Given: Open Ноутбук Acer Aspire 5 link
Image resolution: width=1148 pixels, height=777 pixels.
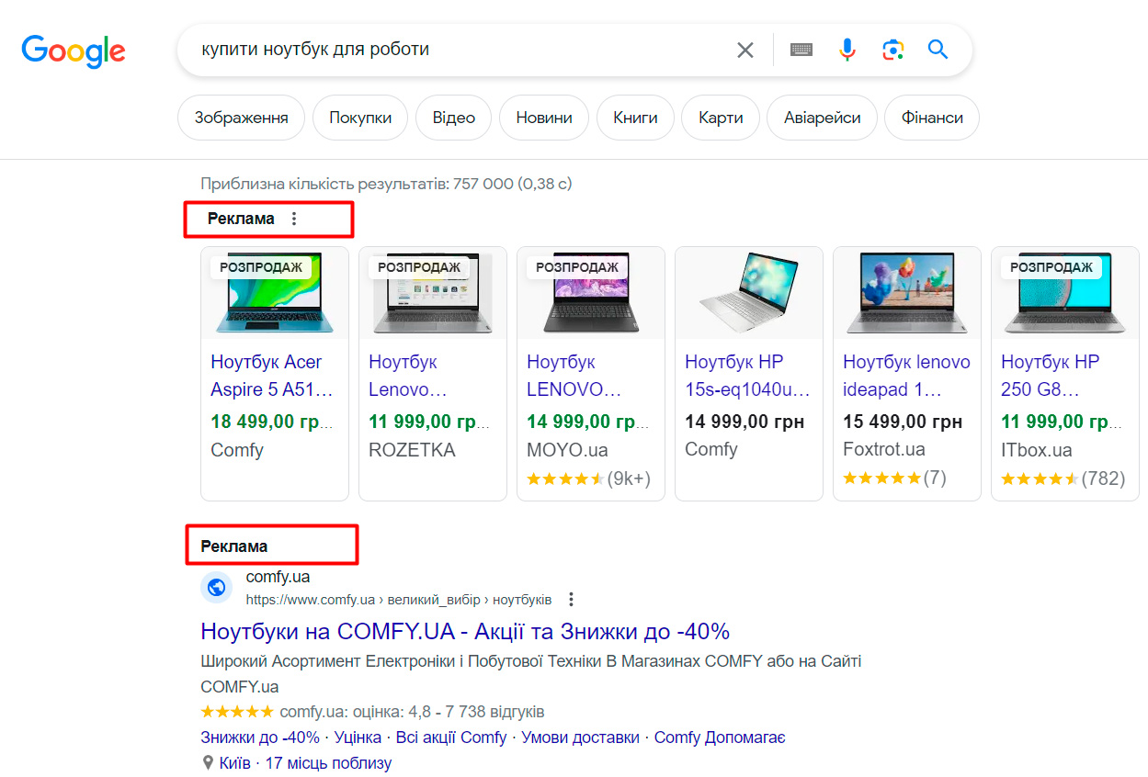Looking at the screenshot, I should point(272,376).
